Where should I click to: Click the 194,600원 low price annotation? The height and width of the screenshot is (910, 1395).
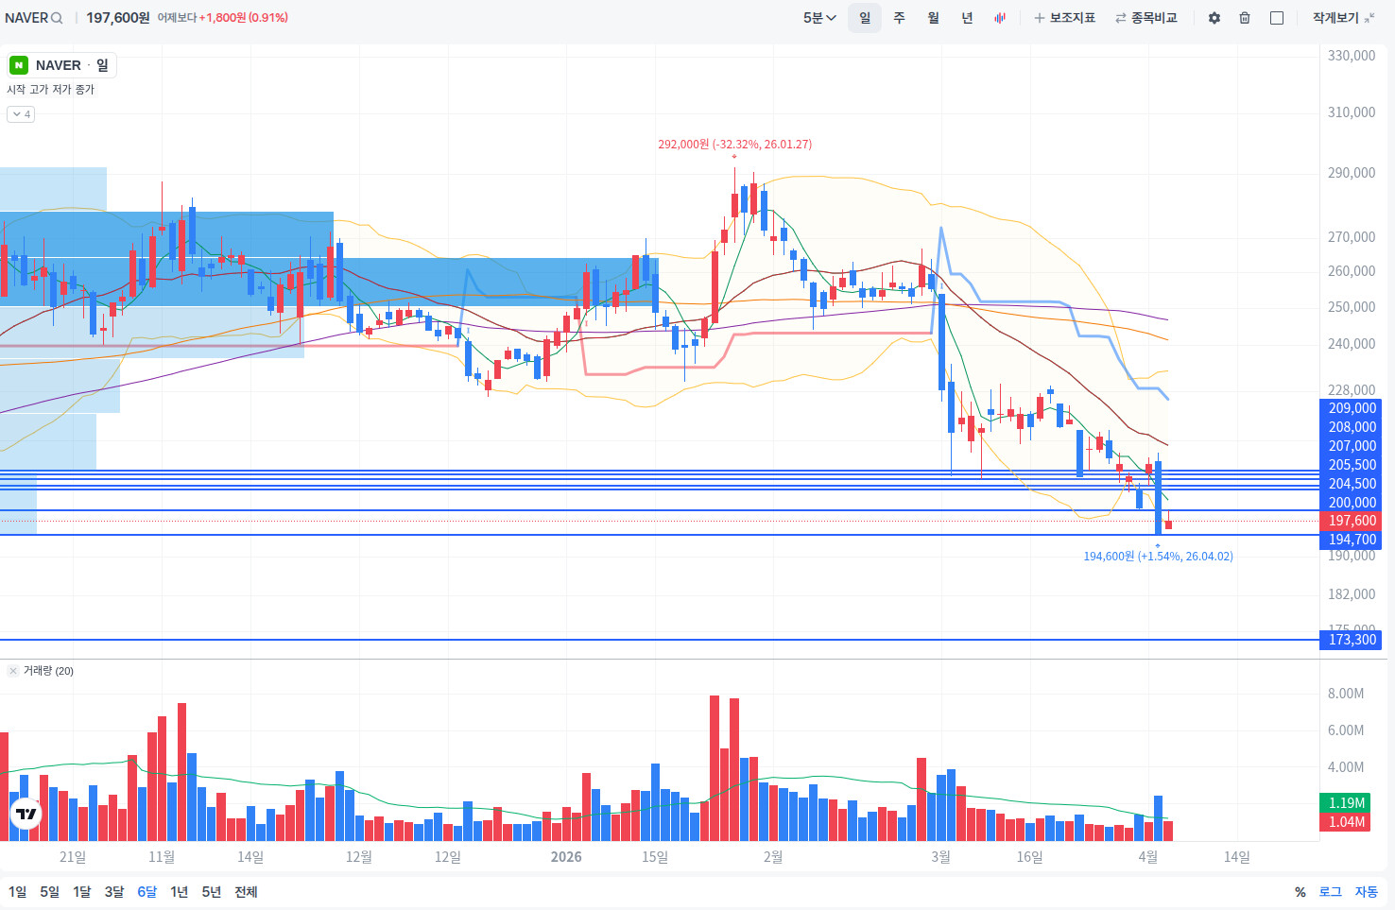[x=1158, y=557]
